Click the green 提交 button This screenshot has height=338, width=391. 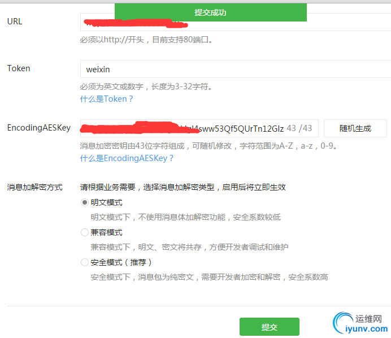click(x=270, y=327)
